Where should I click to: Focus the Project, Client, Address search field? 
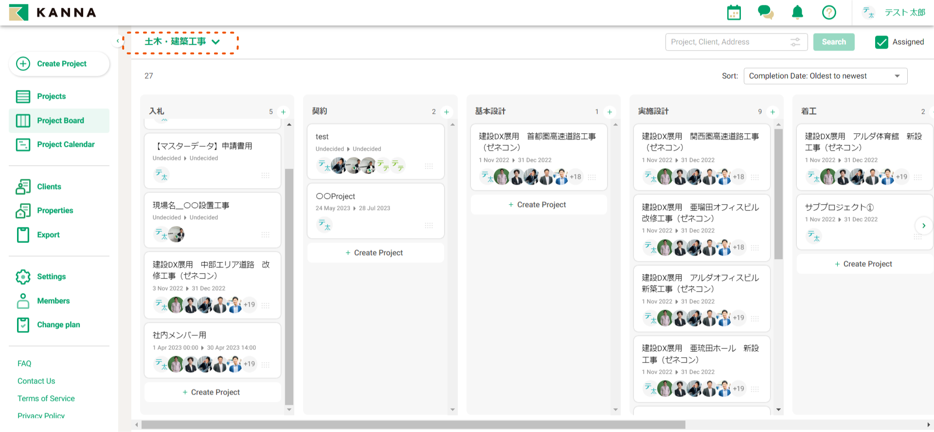pos(727,42)
